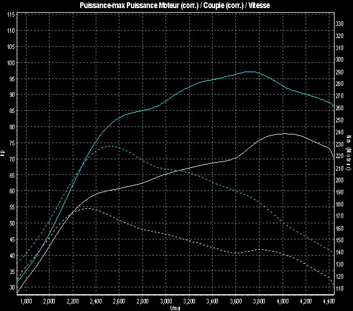Click the 3,600 label on the x-axis

tap(235, 301)
